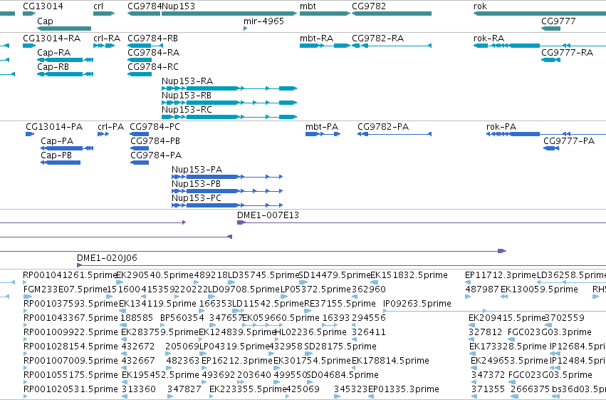Select the Nup153 gene name
Viewport: 606px width, 400px height.
(178, 6)
